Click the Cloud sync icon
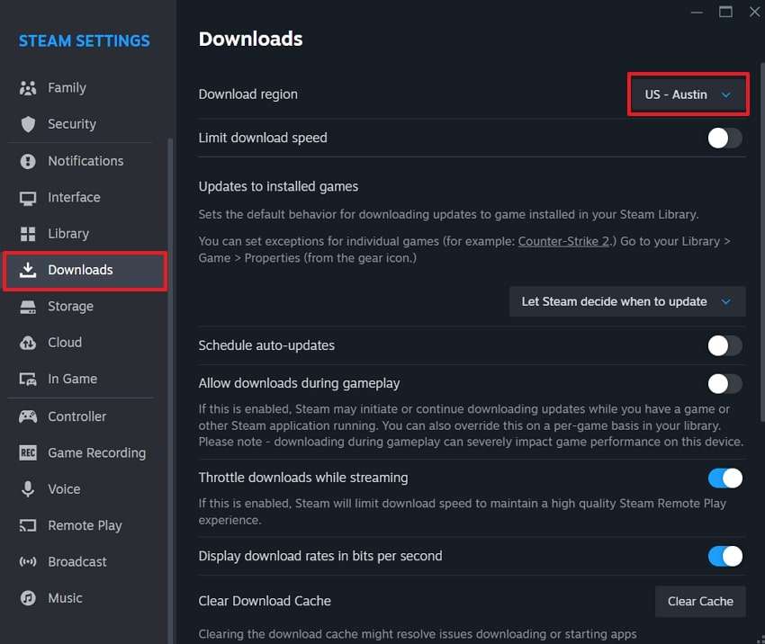This screenshot has width=765, height=644. click(x=28, y=343)
